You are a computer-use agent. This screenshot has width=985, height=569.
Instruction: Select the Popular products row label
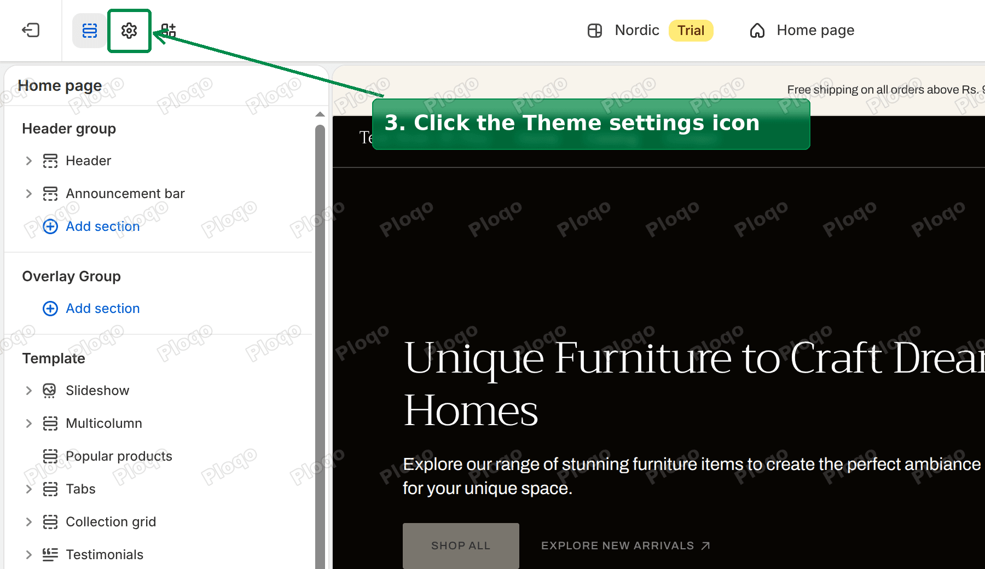[119, 456]
